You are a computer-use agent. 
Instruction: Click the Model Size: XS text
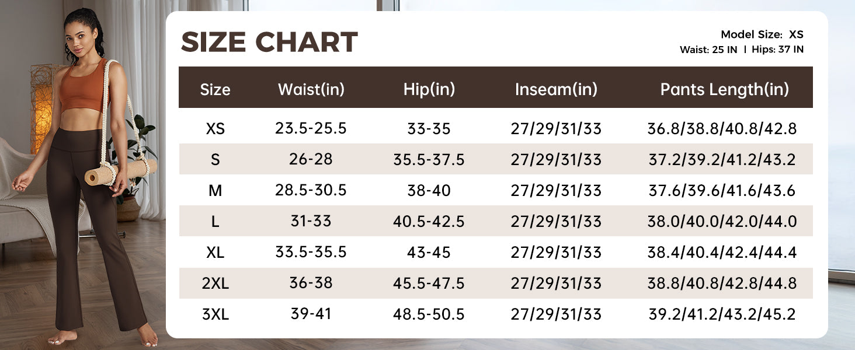coord(762,34)
